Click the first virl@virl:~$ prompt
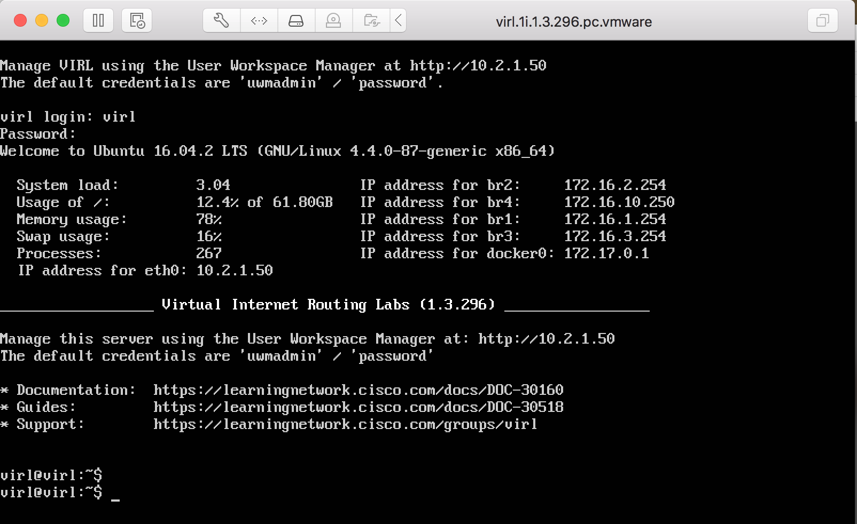857x524 pixels. (x=51, y=475)
